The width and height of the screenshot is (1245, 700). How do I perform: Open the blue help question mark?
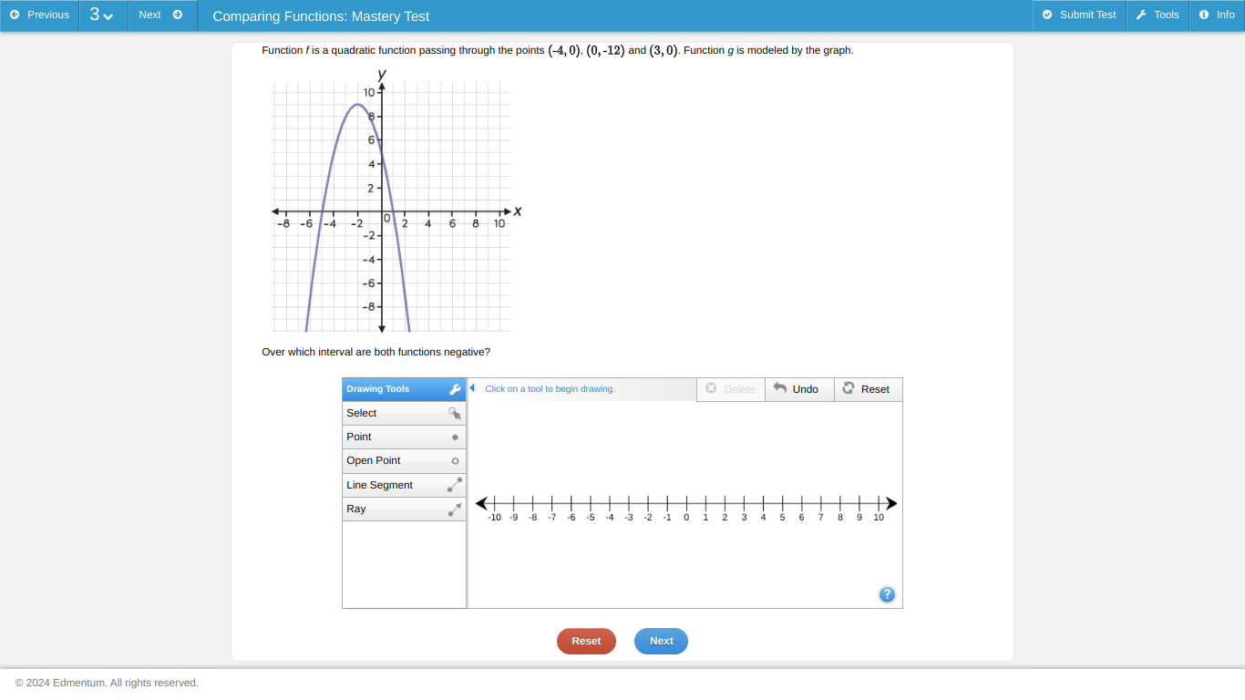[887, 595]
